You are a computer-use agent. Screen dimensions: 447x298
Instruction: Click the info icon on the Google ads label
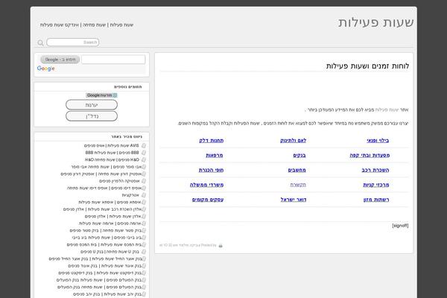[x=115, y=95]
